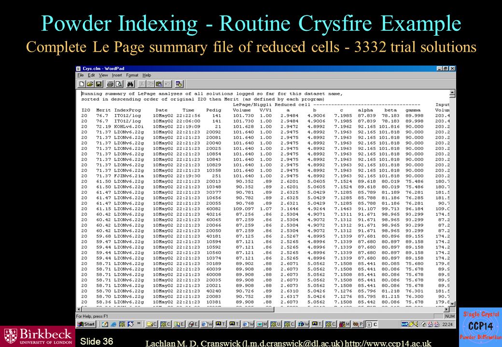Click the 'For Help, press F1' status text
502x347 pixels.
click(x=92, y=316)
